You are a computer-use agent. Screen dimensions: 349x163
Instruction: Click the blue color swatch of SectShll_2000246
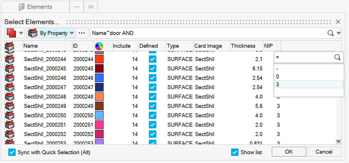pyautogui.click(x=99, y=78)
